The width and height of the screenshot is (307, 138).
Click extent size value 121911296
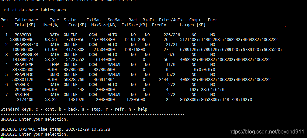coord(134,40)
